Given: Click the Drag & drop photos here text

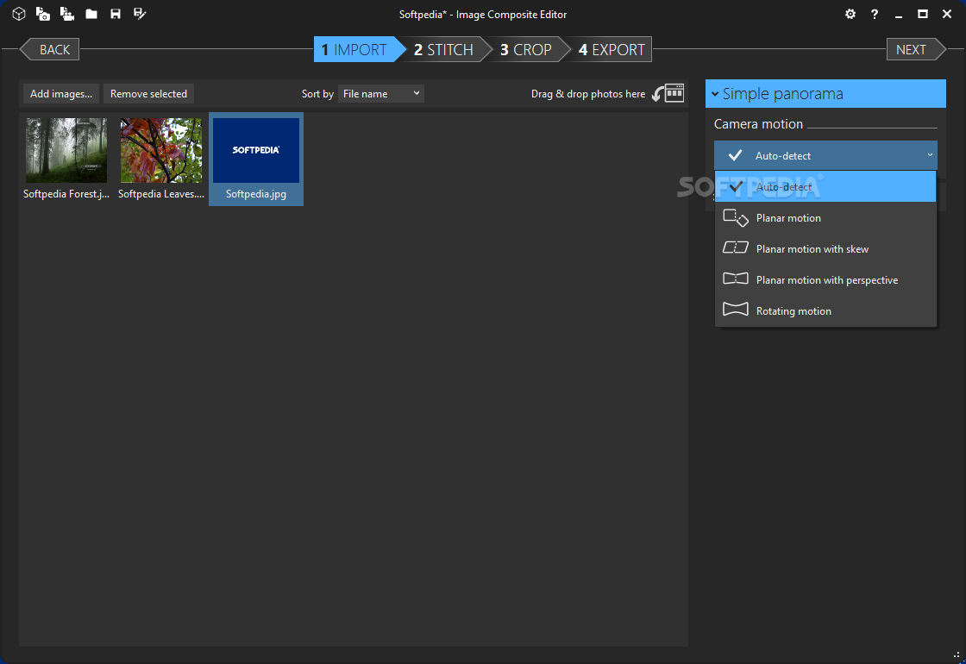Looking at the screenshot, I should [588, 94].
